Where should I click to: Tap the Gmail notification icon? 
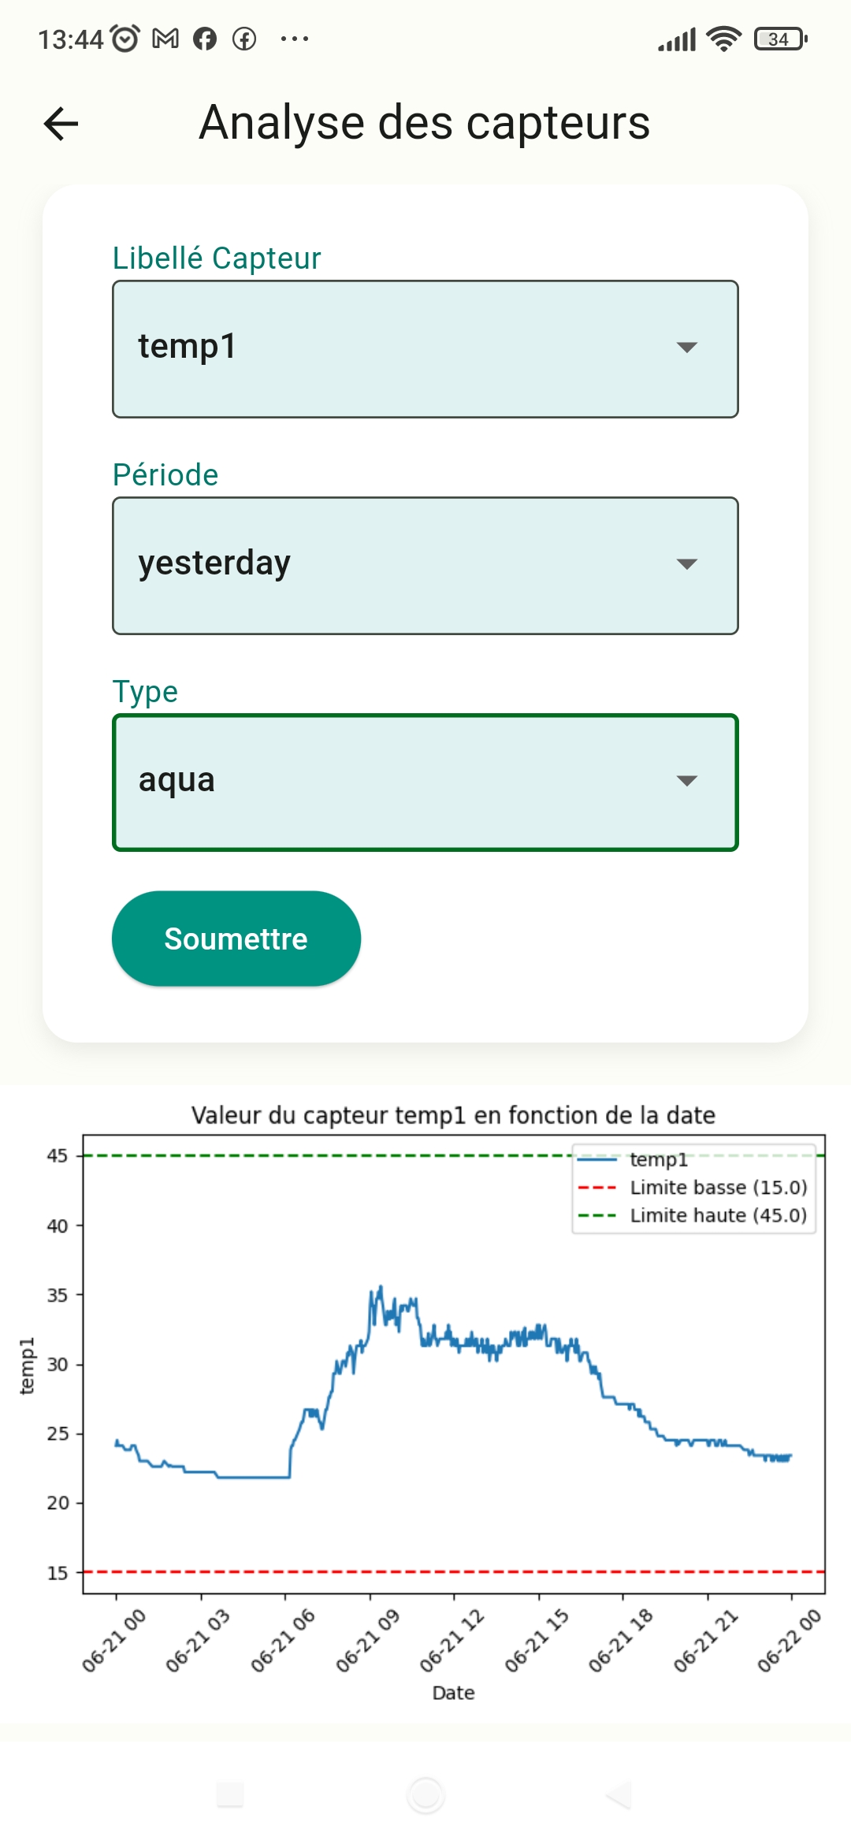(x=165, y=39)
